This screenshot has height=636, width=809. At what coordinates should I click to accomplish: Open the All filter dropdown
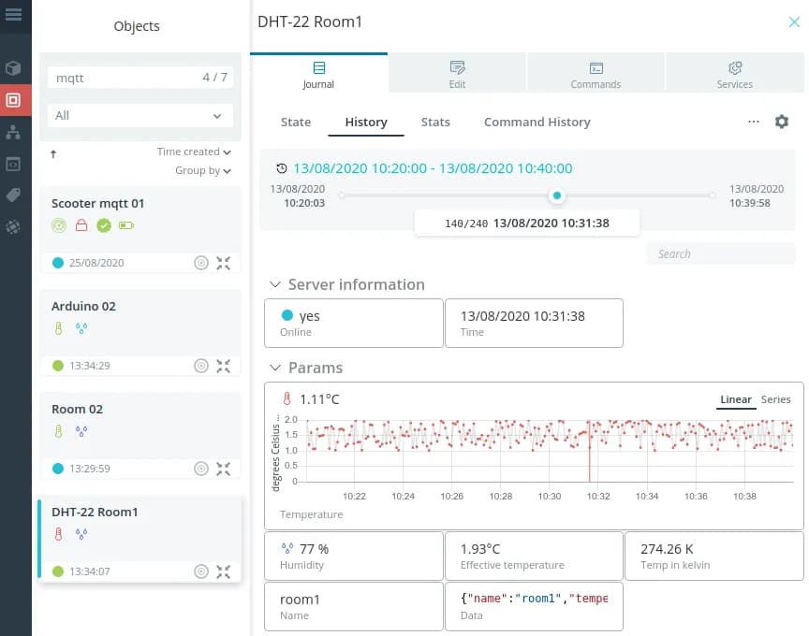point(140,116)
